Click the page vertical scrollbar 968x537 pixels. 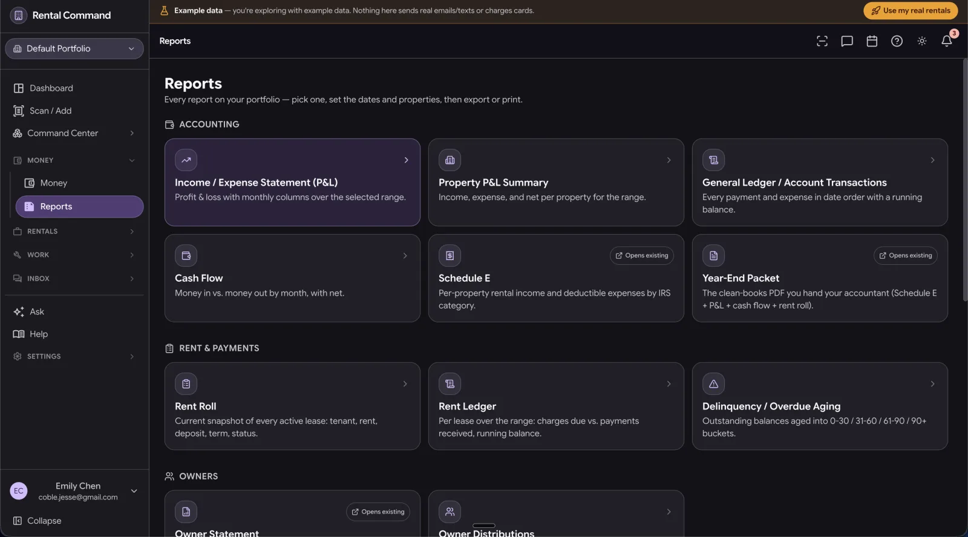[x=965, y=181]
